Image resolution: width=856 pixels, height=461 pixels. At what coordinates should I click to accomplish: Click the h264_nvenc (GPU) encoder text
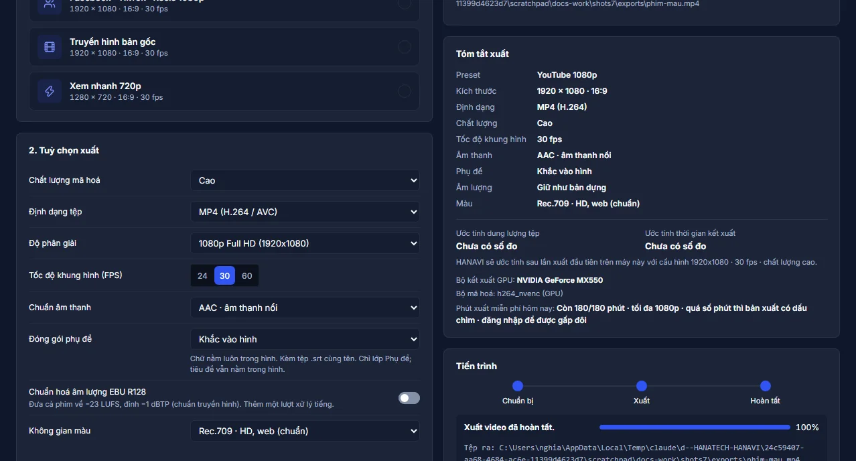tap(530, 293)
